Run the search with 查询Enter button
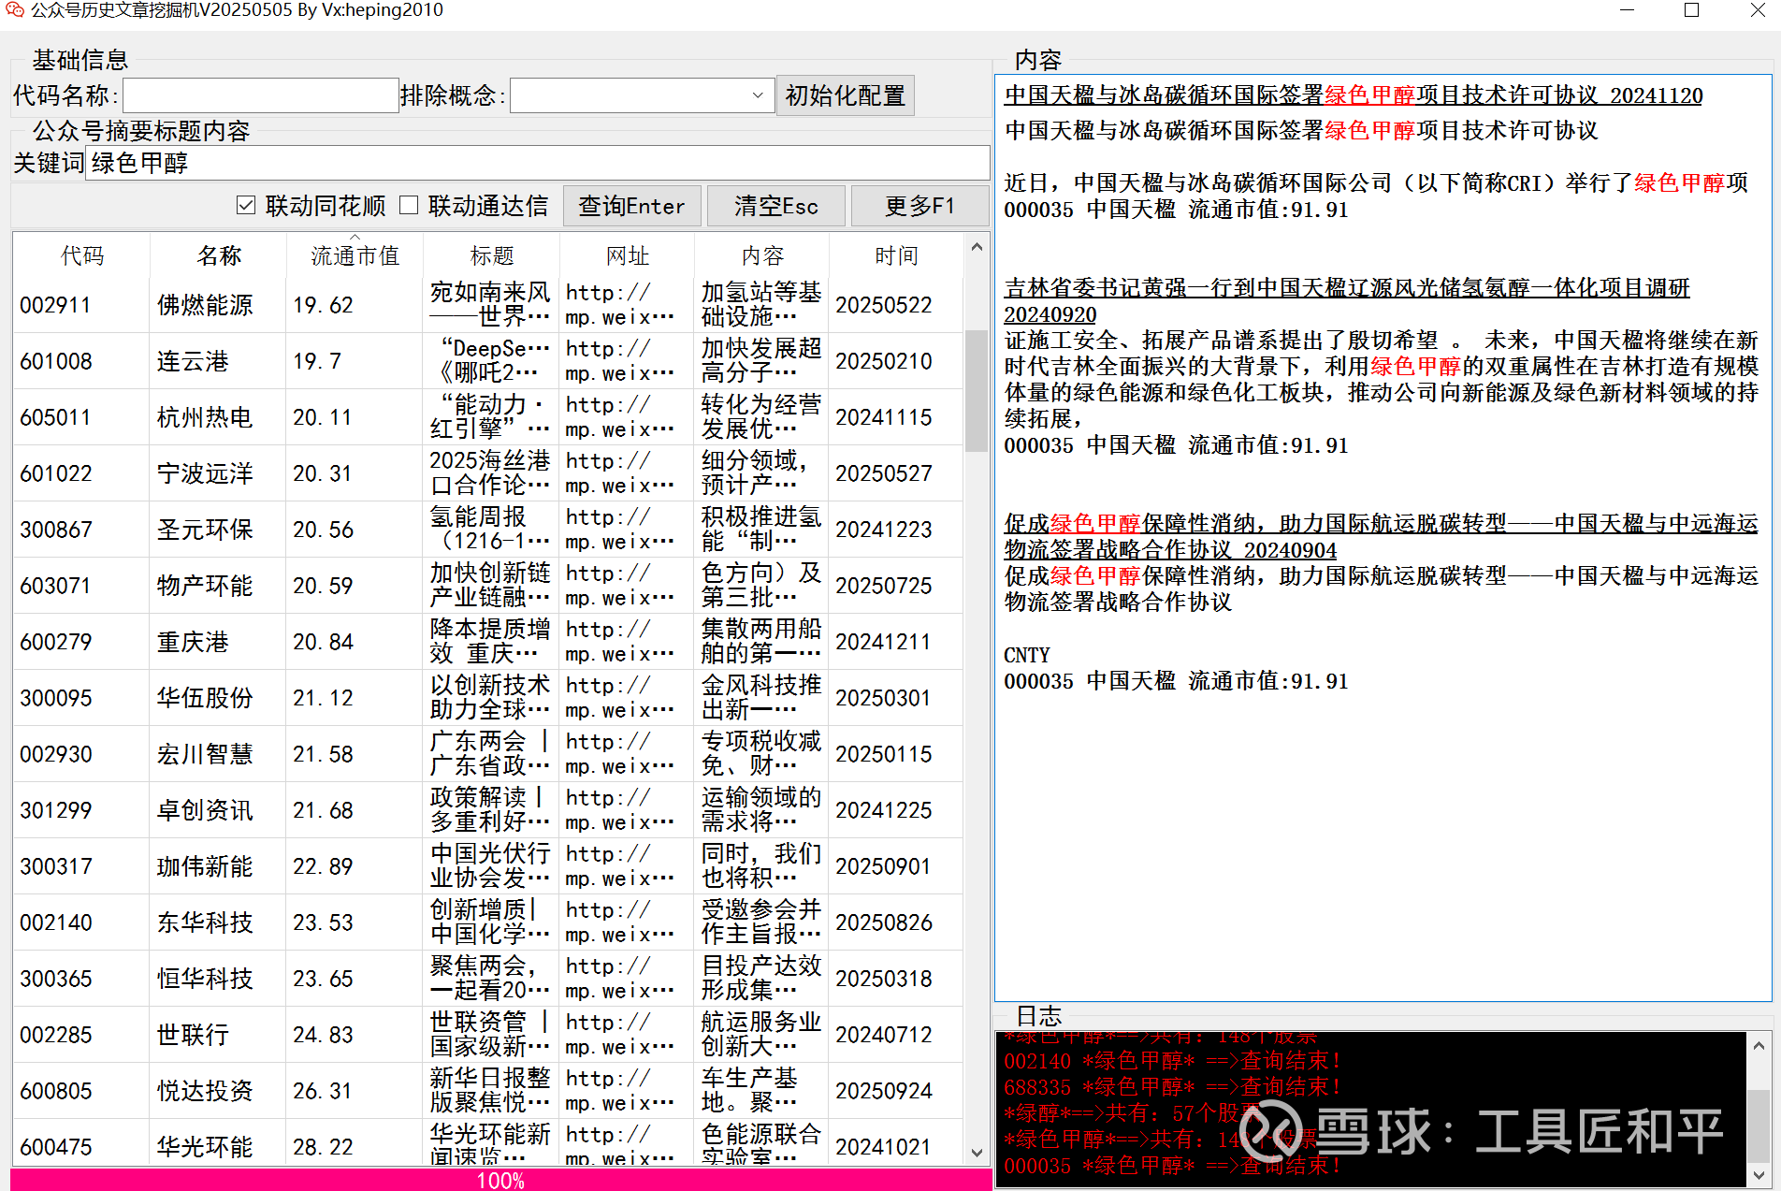This screenshot has width=1781, height=1191. [631, 206]
